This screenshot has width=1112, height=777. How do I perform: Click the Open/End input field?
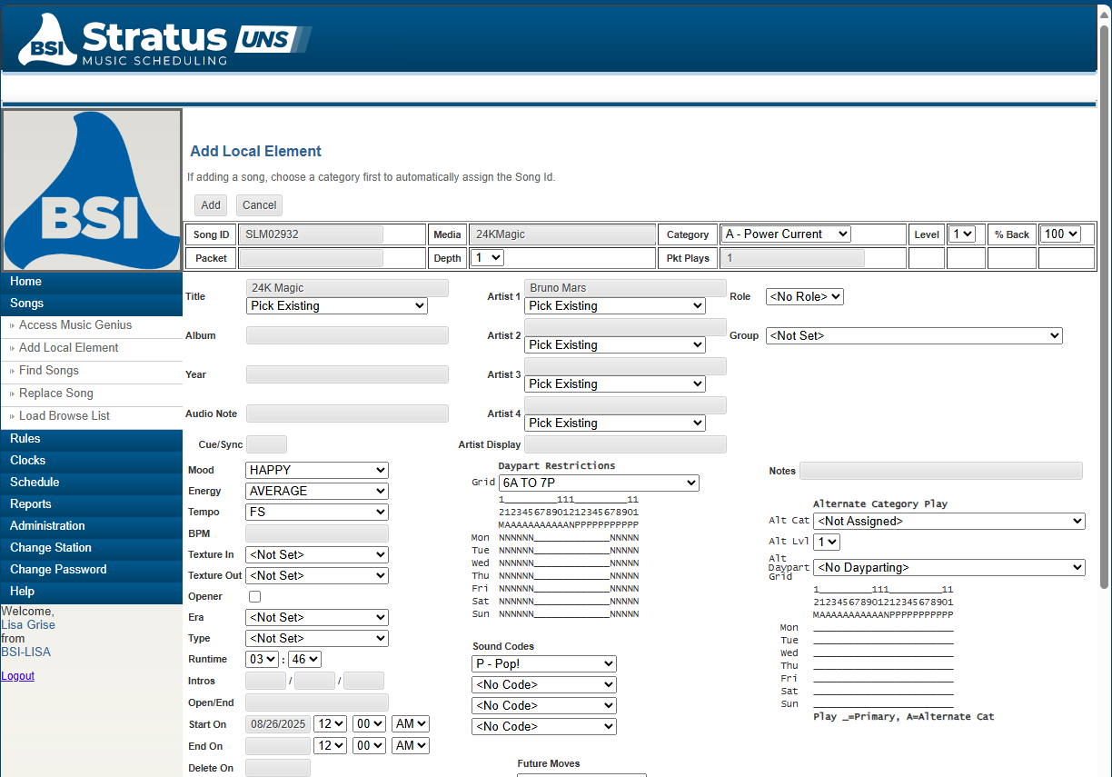pos(317,702)
